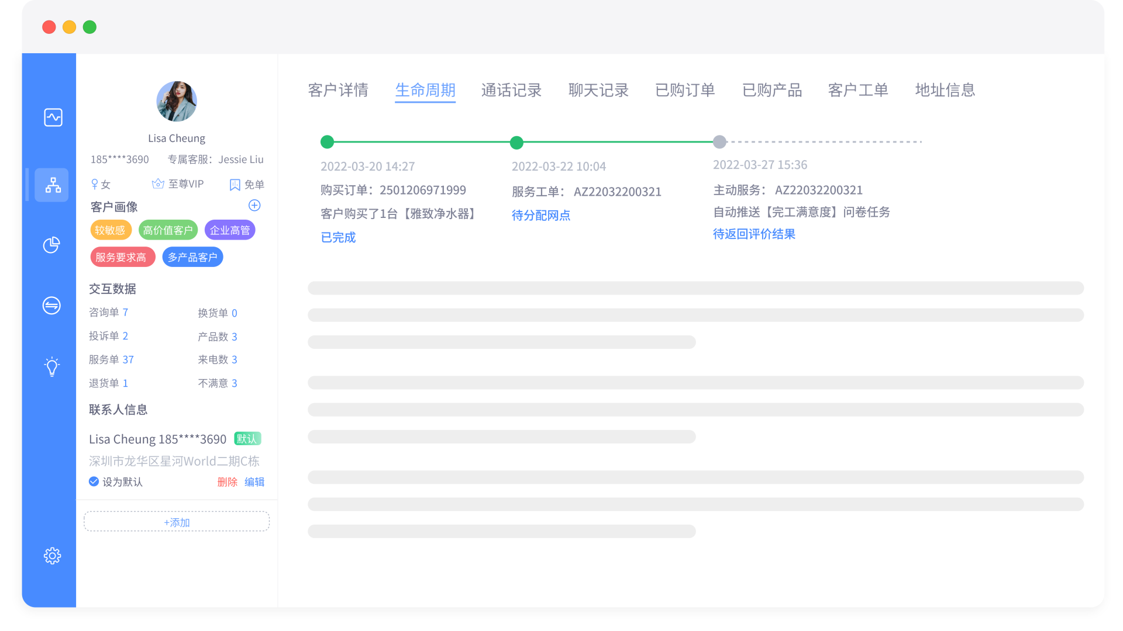
Task: Open the 产品数 count 3
Action: pos(235,337)
